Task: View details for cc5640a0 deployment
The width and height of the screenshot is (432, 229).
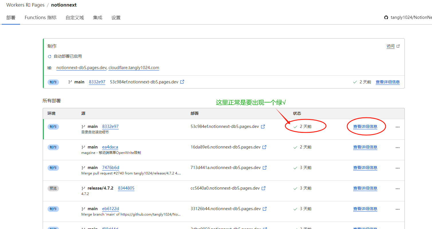Action: 365,188
